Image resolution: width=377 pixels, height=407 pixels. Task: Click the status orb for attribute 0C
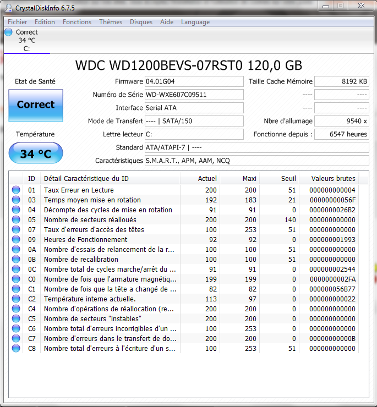coord(16,269)
